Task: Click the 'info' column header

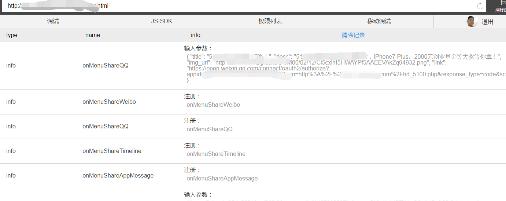Action: 196,35
